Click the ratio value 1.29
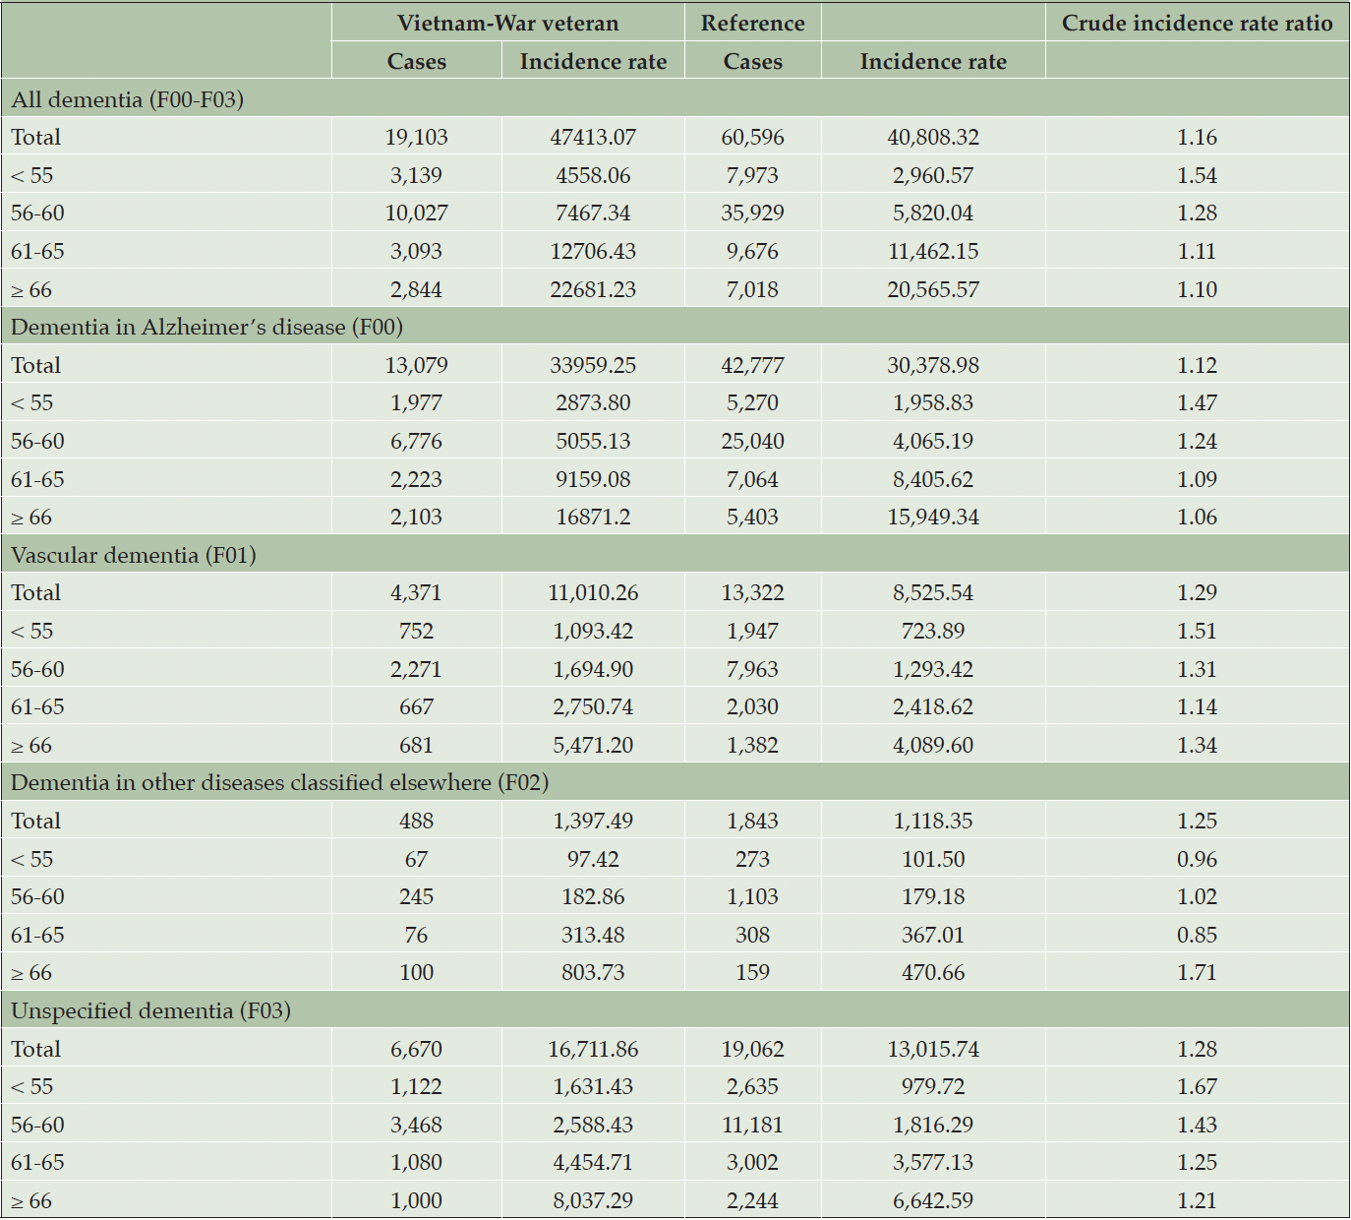 tap(1197, 592)
